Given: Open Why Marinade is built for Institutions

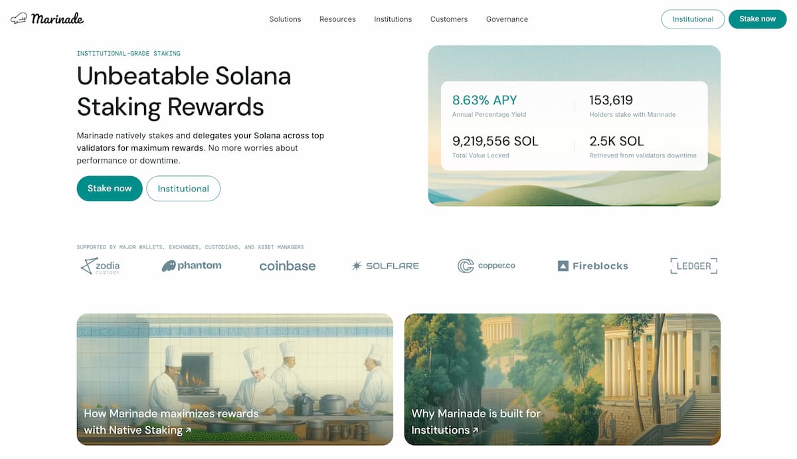Looking at the screenshot, I should [x=562, y=379].
